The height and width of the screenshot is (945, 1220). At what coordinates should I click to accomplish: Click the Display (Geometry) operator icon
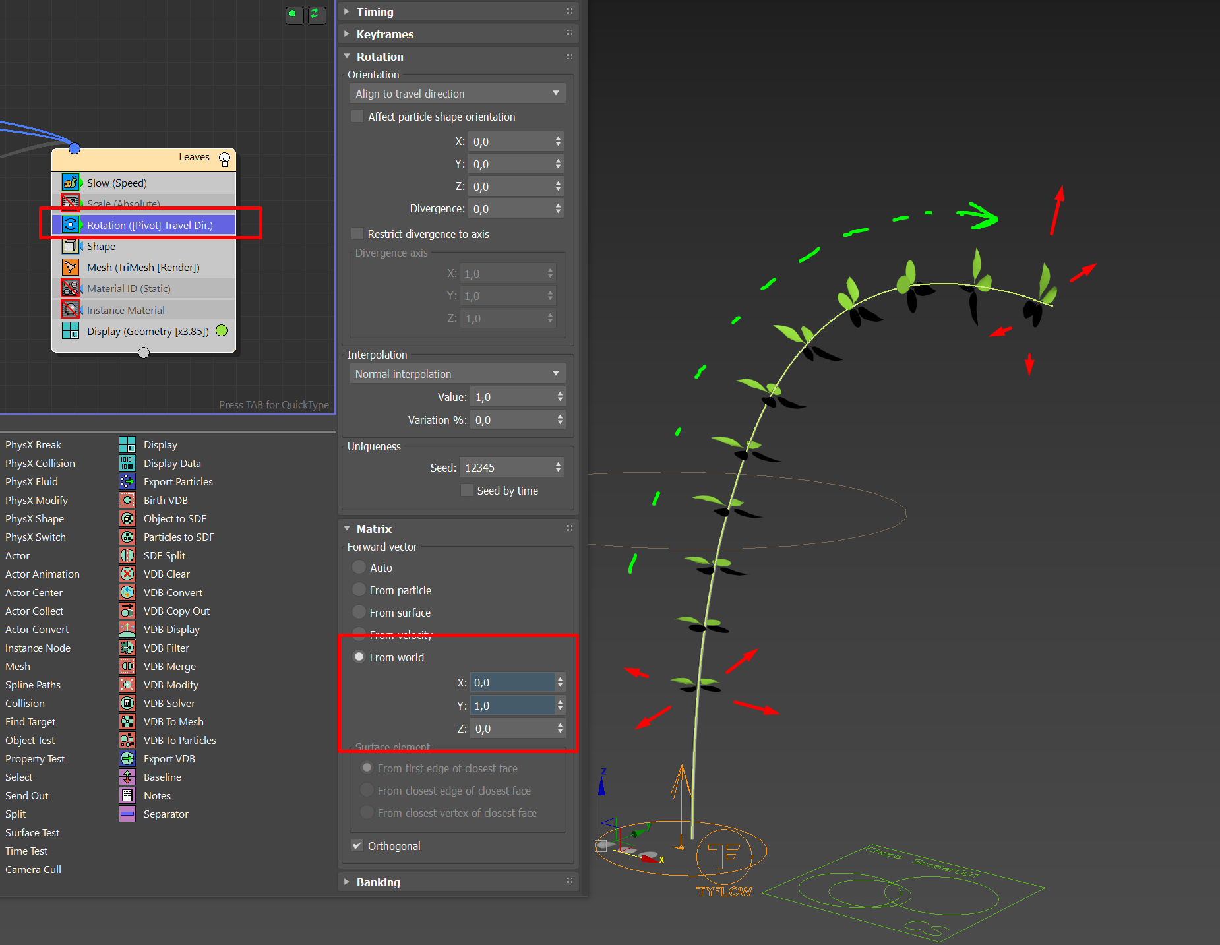[71, 331]
